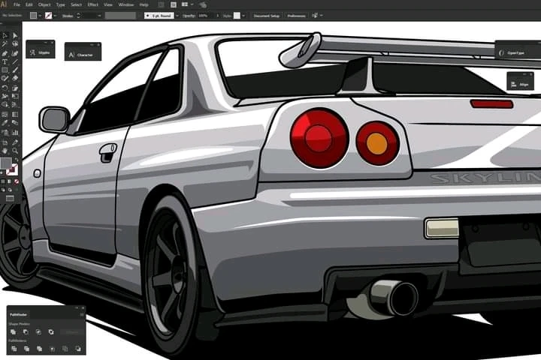Screen dimensions: 541x360
Task: Select the Selection arrow tool
Action: coord(5,35)
